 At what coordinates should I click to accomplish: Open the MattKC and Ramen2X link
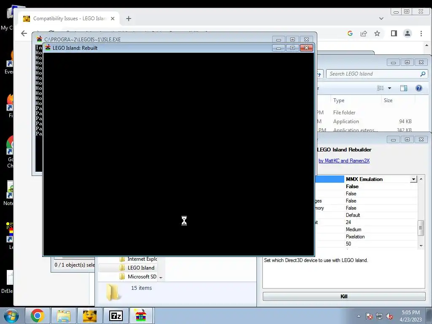(344, 161)
